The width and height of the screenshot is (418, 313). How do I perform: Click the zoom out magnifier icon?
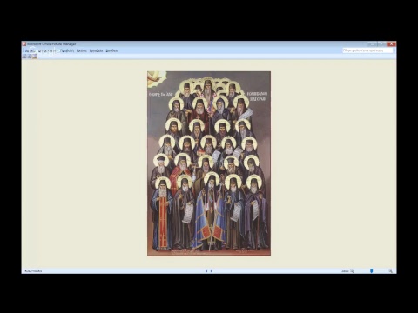coord(352,271)
